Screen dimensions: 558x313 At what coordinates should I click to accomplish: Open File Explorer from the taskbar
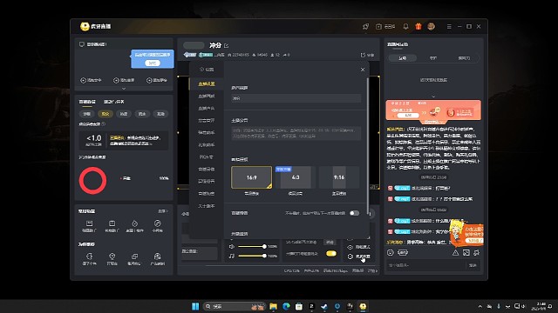273,306
